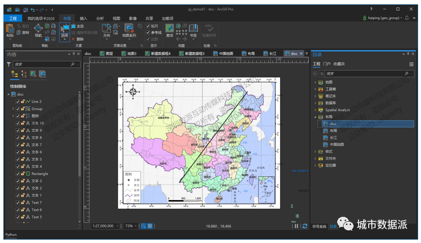Select the 样式 item in Catalog
The image size is (421, 243).
click(x=328, y=152)
